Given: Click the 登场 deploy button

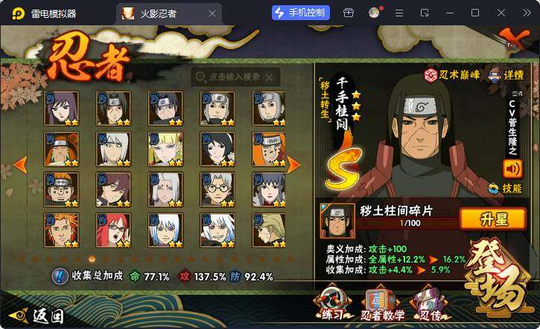Looking at the screenshot, I should tap(497, 277).
